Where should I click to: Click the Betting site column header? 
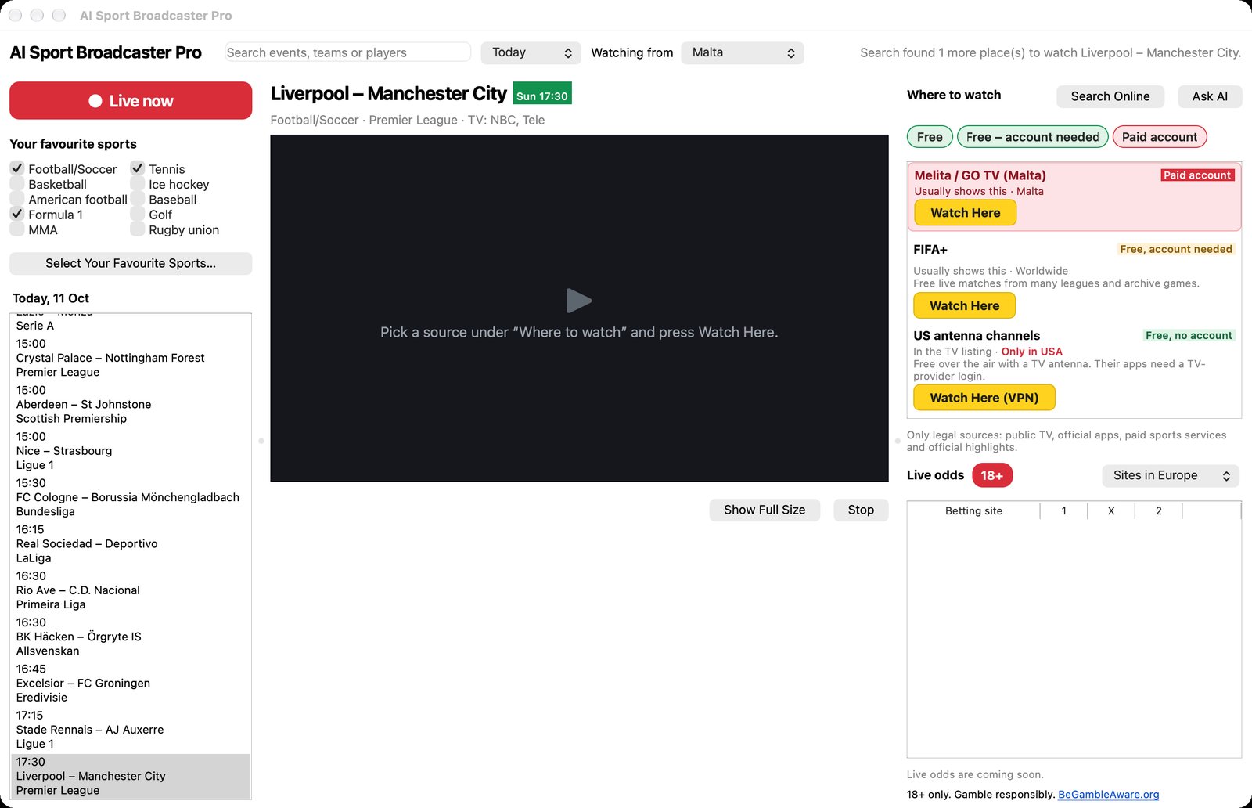973,510
